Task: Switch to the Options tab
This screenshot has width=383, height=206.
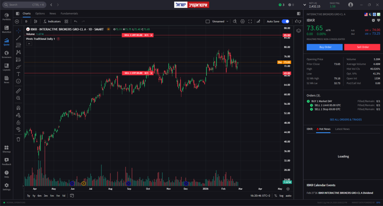Action: pyautogui.click(x=40, y=13)
